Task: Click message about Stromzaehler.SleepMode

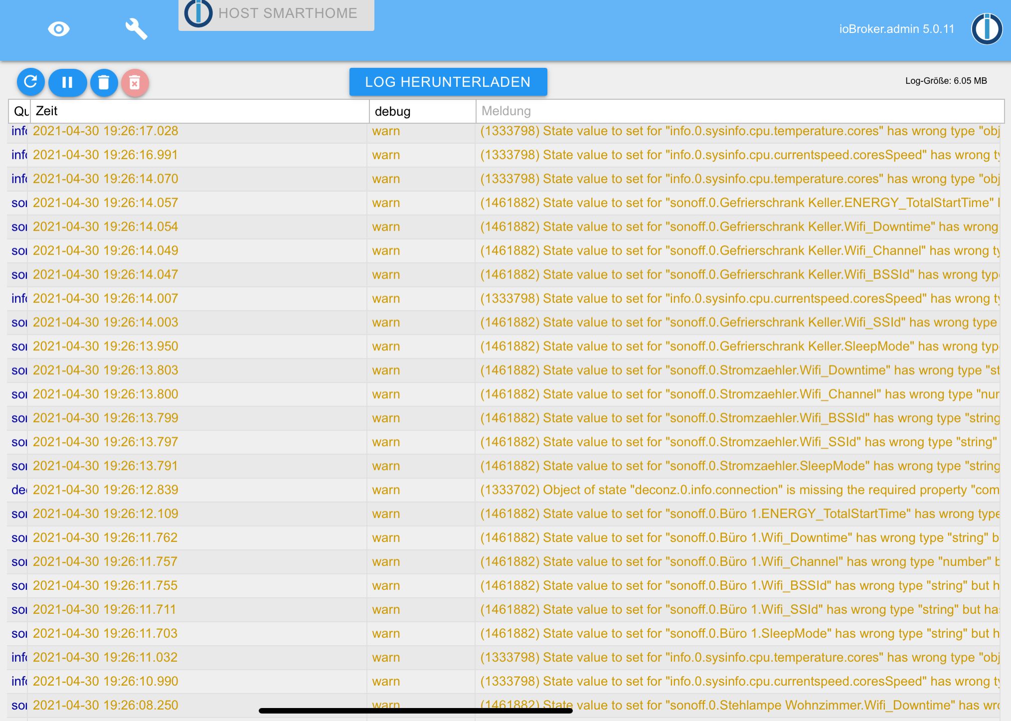Action: point(740,466)
